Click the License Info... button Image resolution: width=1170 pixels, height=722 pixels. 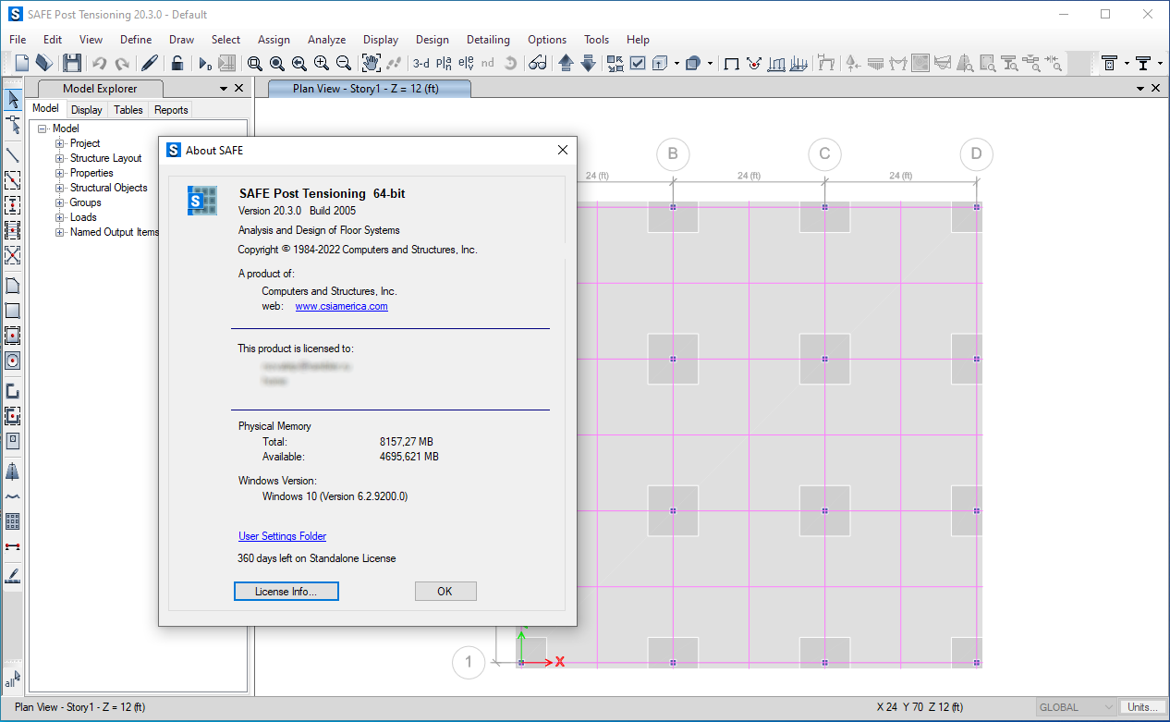(286, 591)
